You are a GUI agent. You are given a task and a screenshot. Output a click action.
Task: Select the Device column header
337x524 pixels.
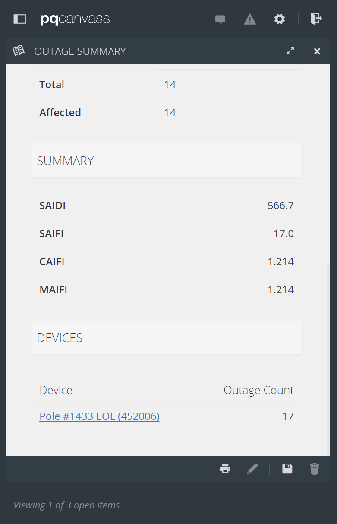click(56, 390)
